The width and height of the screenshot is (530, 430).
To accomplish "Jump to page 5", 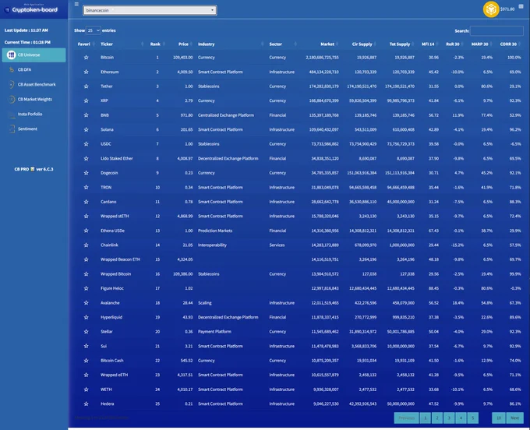I will pyautogui.click(x=472, y=418).
